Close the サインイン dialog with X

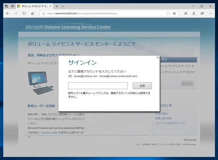click(x=158, y=57)
